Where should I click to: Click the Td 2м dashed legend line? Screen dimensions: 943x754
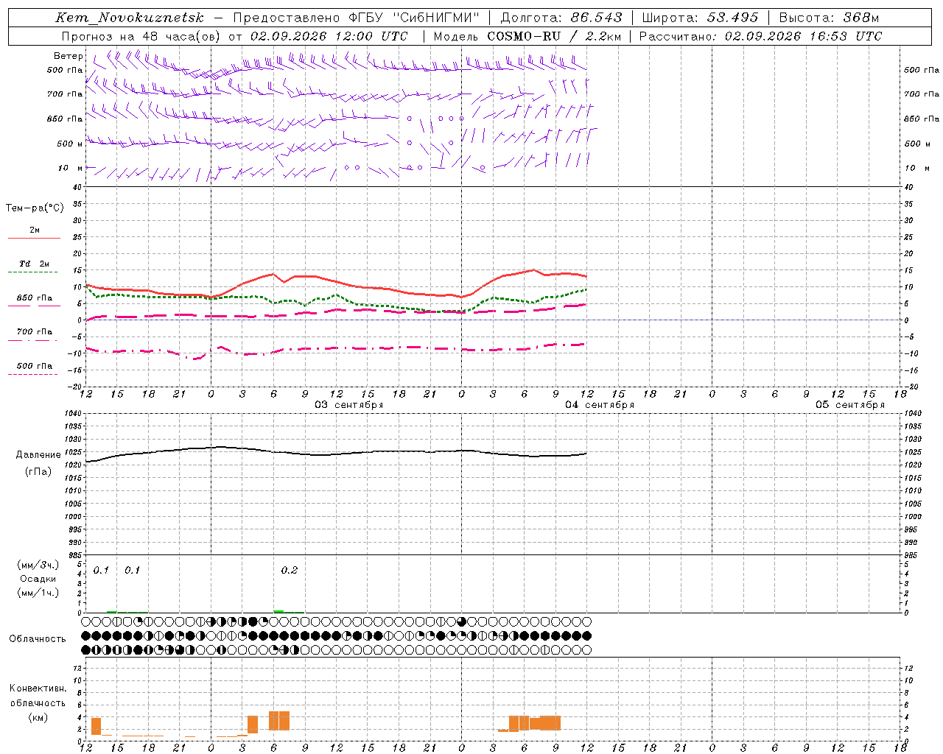click(x=32, y=272)
